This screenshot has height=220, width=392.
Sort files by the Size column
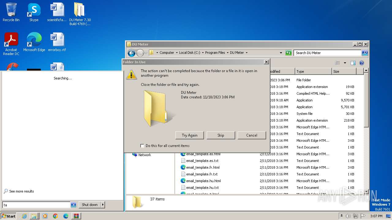[x=344, y=71]
